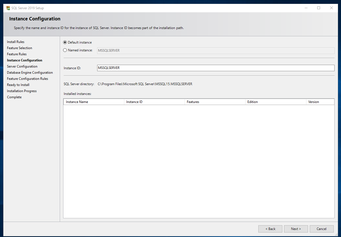This screenshot has width=341, height=237.
Task: Click the Features column header
Action: [x=215, y=102]
